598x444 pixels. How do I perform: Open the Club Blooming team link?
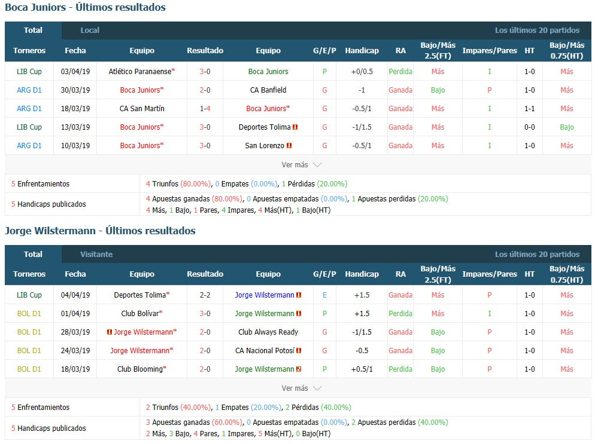tap(140, 369)
